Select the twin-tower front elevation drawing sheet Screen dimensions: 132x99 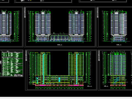(x=60, y=27)
